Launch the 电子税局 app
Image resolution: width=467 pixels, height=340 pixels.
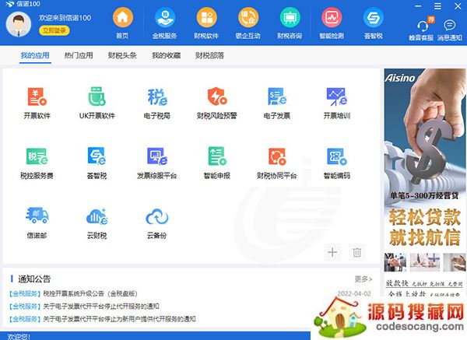[157, 103]
